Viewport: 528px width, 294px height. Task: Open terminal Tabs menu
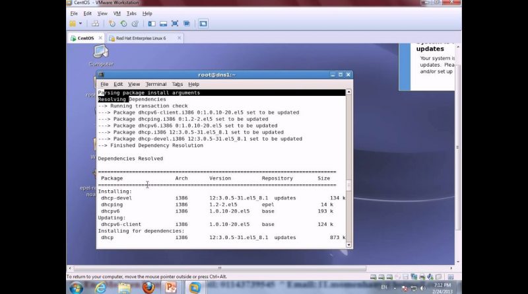[x=178, y=85]
